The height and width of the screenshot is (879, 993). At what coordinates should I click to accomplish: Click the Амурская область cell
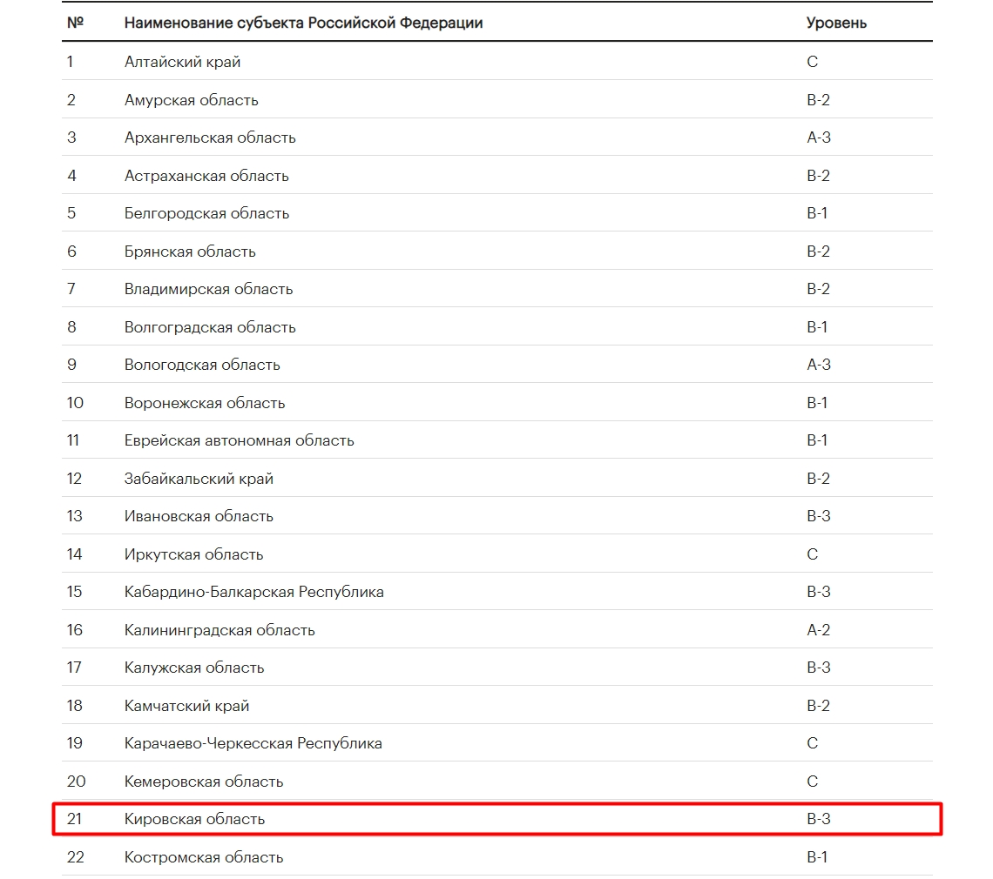pos(191,100)
